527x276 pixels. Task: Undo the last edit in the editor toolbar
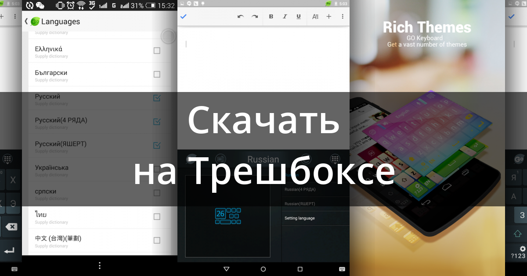pyautogui.click(x=240, y=17)
